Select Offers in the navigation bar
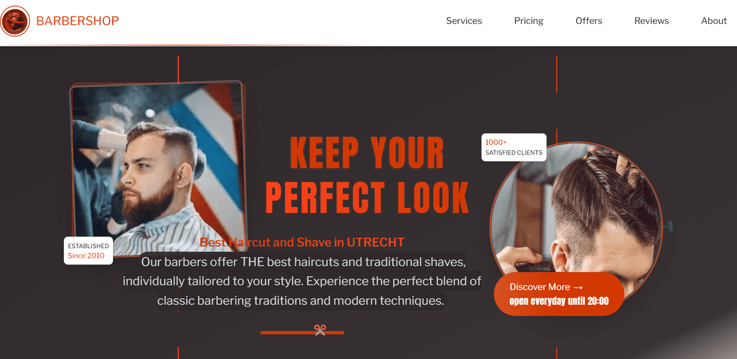This screenshot has height=359, width=737. point(588,21)
